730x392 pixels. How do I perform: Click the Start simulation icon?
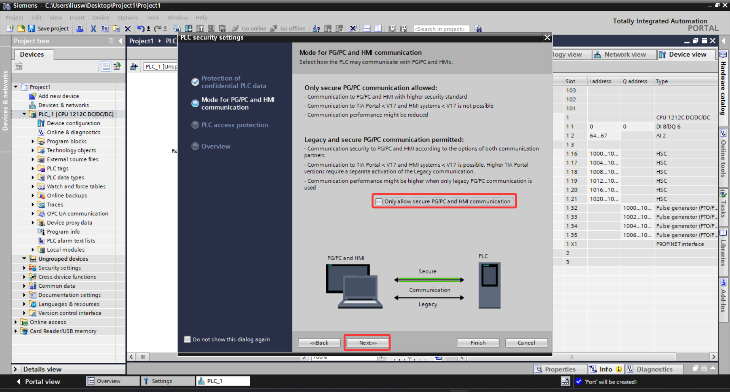211,29
